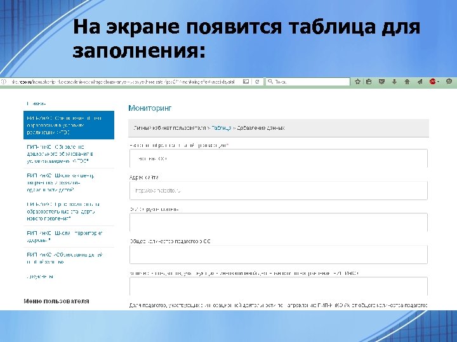Viewport: 457px width, 342px height.
Task: Click the Адрес сайта input field
Action: (x=279, y=191)
